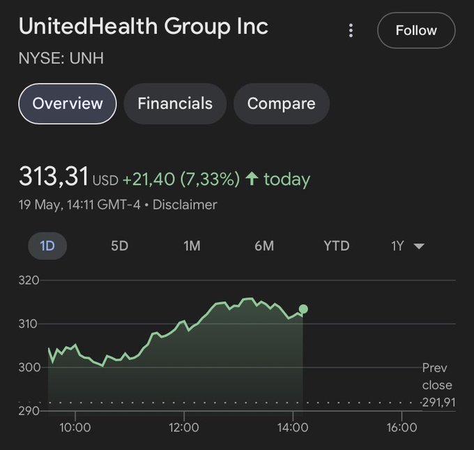This screenshot has height=450, width=474.
Task: Click the green up arrow beside today
Action: 252,179
